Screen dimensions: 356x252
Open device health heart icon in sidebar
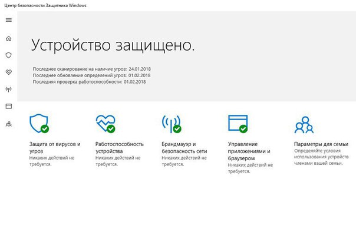coord(9,72)
